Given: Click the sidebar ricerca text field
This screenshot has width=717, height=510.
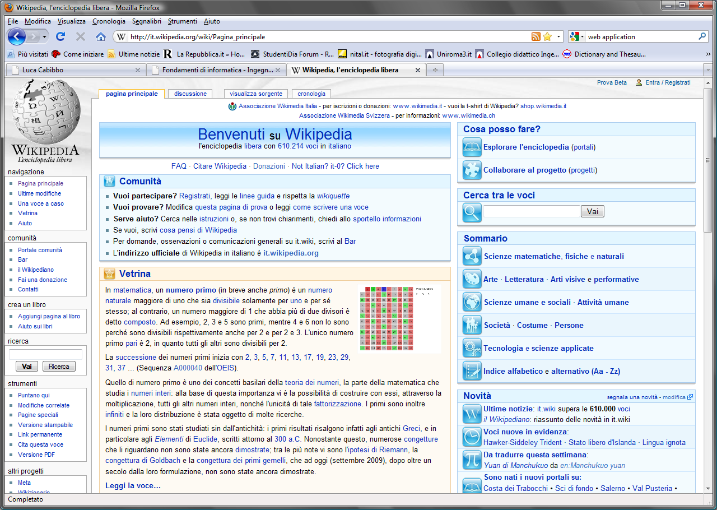Looking at the screenshot, I should tap(45, 354).
